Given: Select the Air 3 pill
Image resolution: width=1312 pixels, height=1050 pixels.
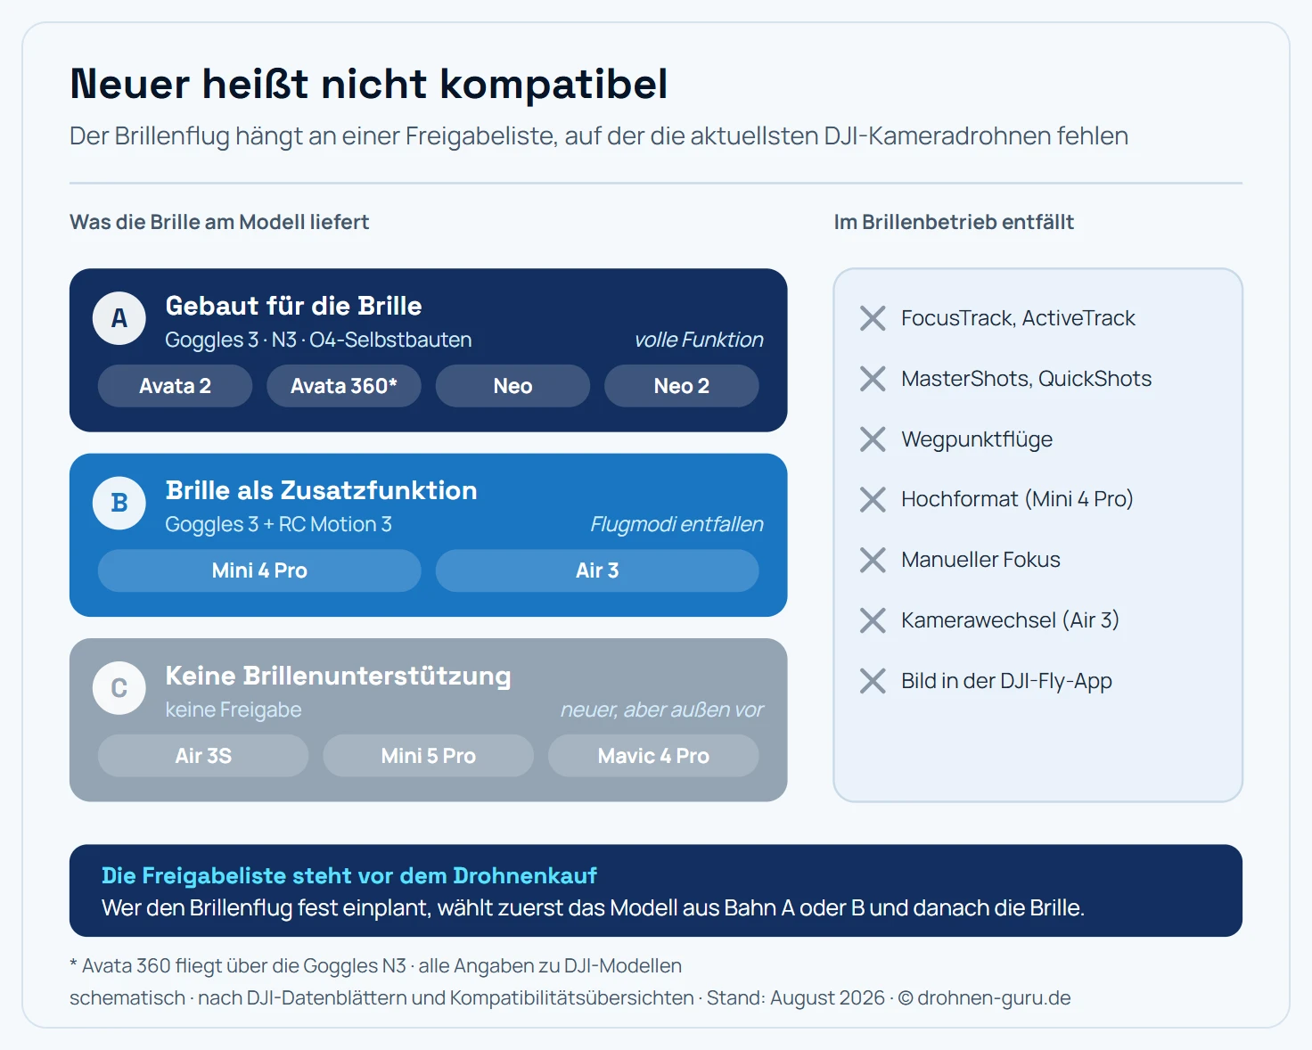Looking at the screenshot, I should coord(597,570).
